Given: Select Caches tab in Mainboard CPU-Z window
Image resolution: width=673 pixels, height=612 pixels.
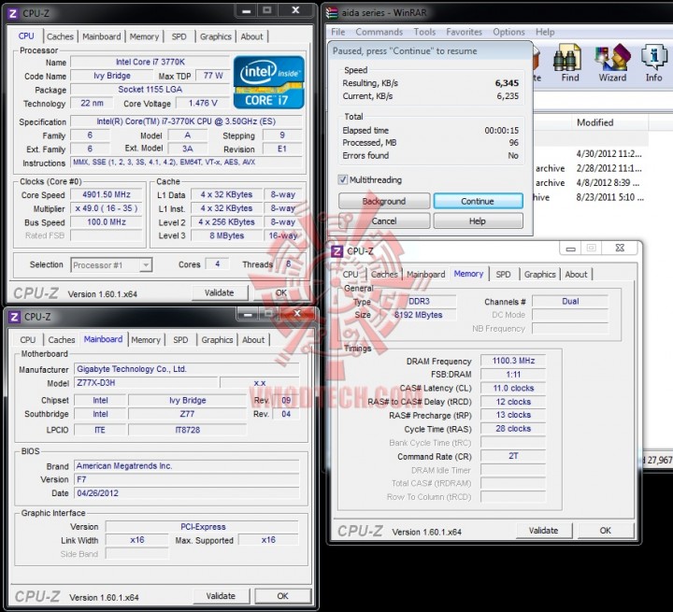Looking at the screenshot, I should tap(62, 340).
